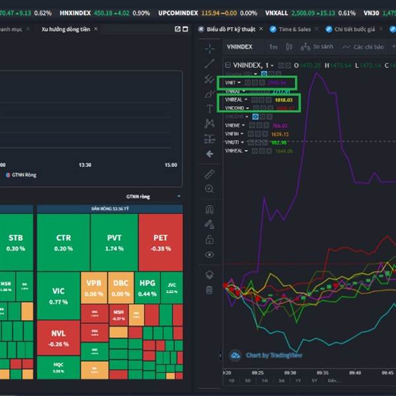
Task: Open candlestick chart style selector
Action: tap(289, 47)
